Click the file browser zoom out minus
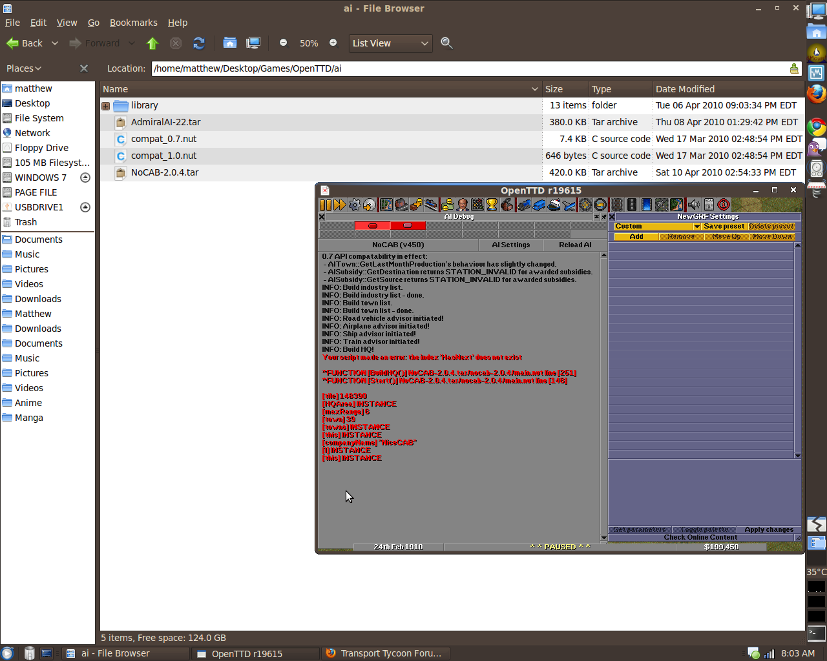This screenshot has width=827, height=661. [283, 43]
